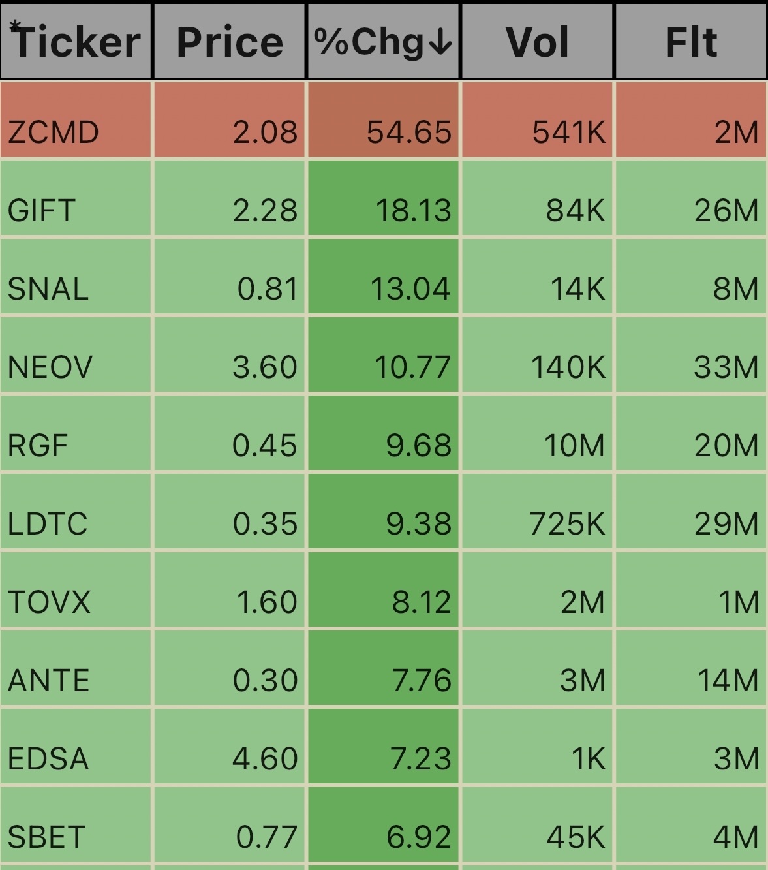The height and width of the screenshot is (870, 768).
Task: Click NEOV's 3.60 price cell
Action: click(x=230, y=354)
